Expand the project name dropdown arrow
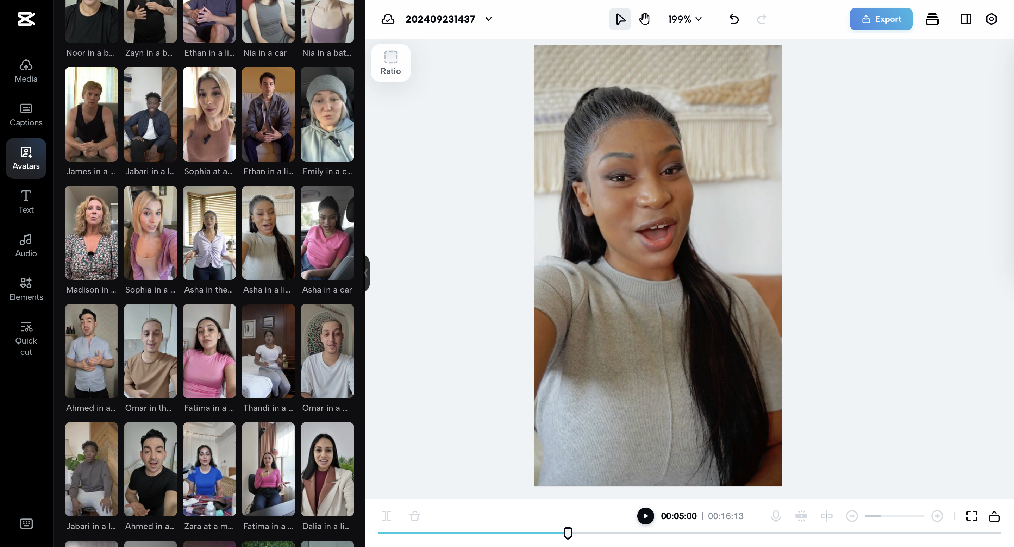1014x547 pixels. [488, 19]
